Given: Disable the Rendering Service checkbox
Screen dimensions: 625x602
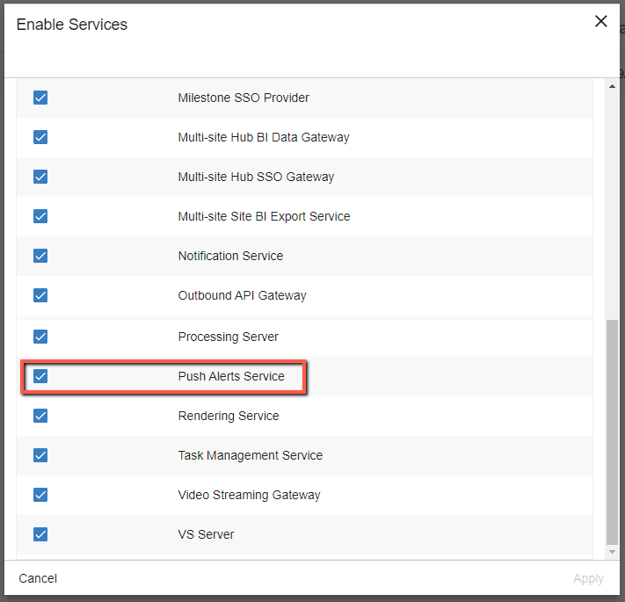Looking at the screenshot, I should (x=40, y=416).
